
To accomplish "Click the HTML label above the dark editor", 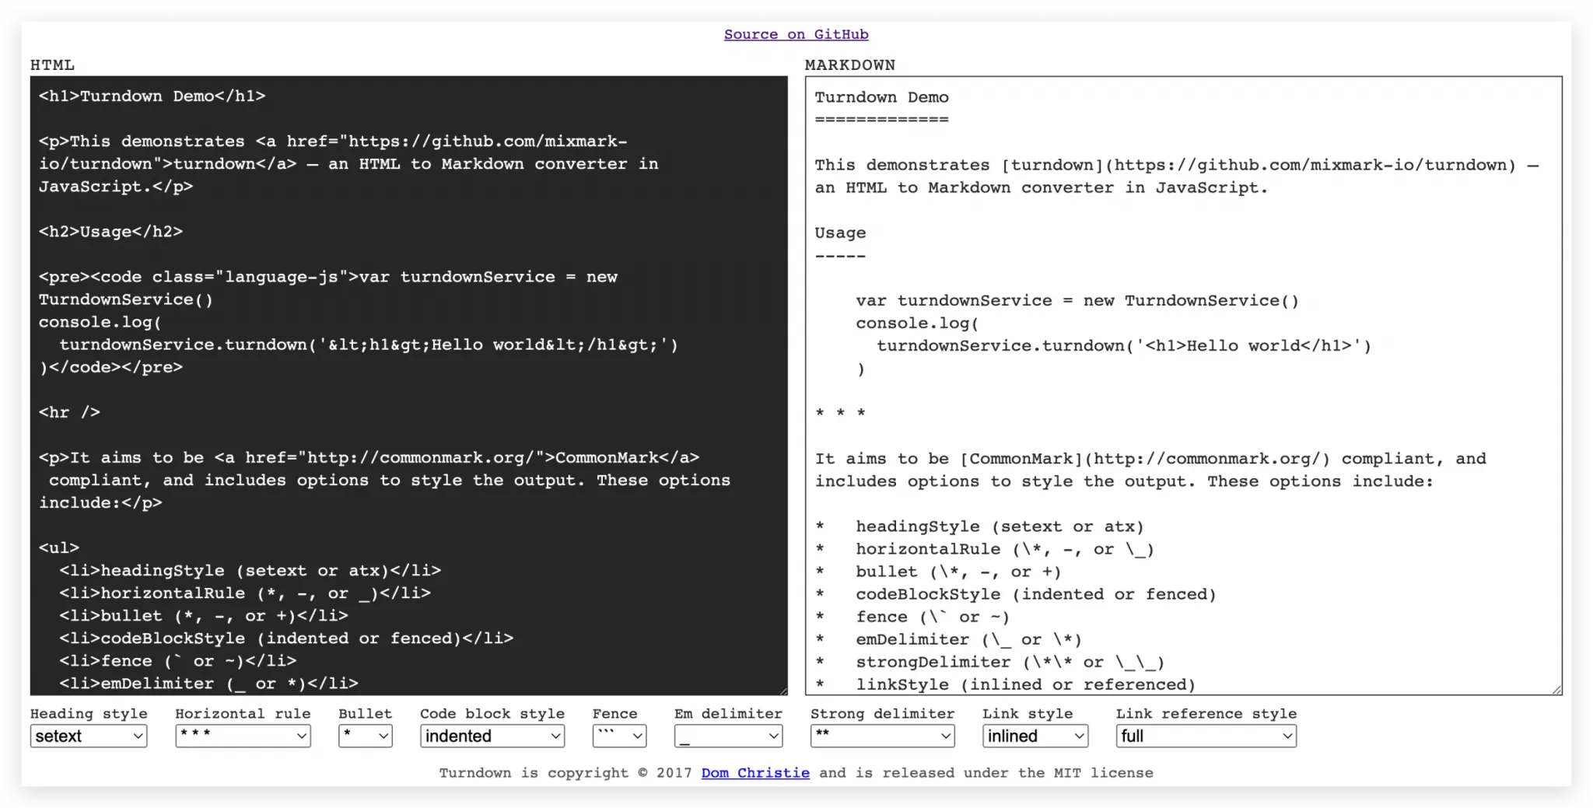I will [x=52, y=65].
